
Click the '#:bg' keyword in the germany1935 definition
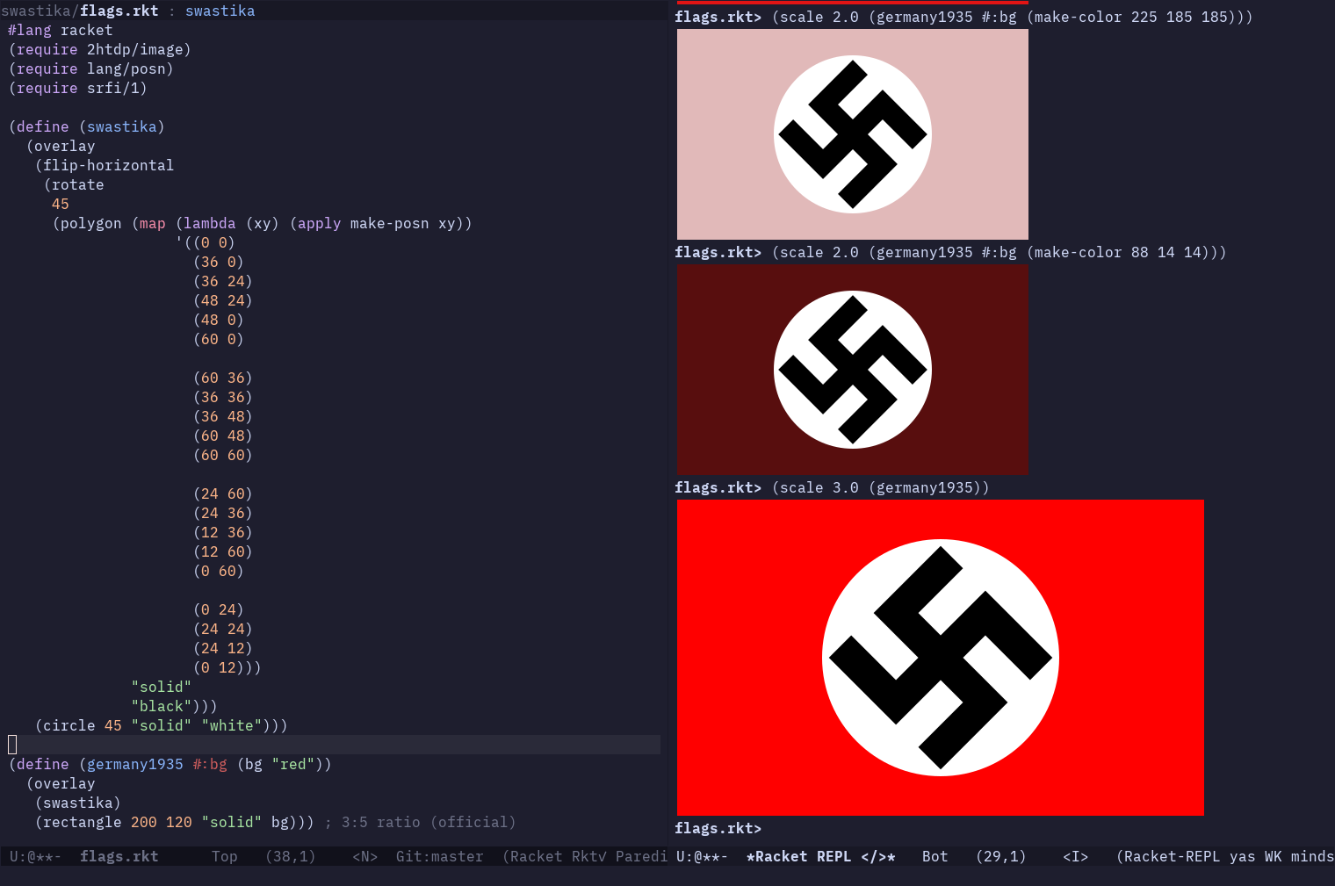pos(210,764)
